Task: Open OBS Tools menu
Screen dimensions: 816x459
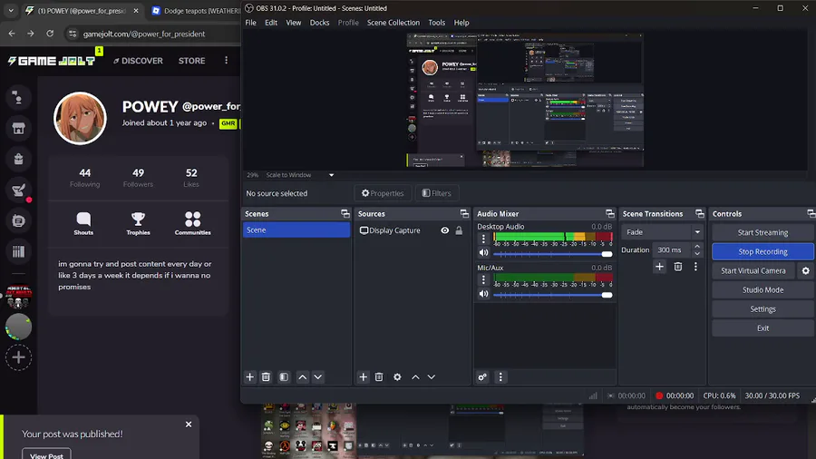Action: click(x=437, y=23)
